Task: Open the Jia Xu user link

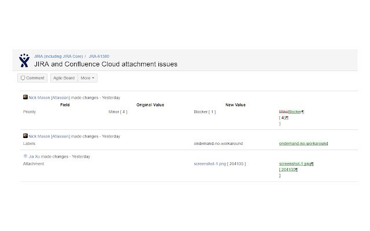Action: 34,157
